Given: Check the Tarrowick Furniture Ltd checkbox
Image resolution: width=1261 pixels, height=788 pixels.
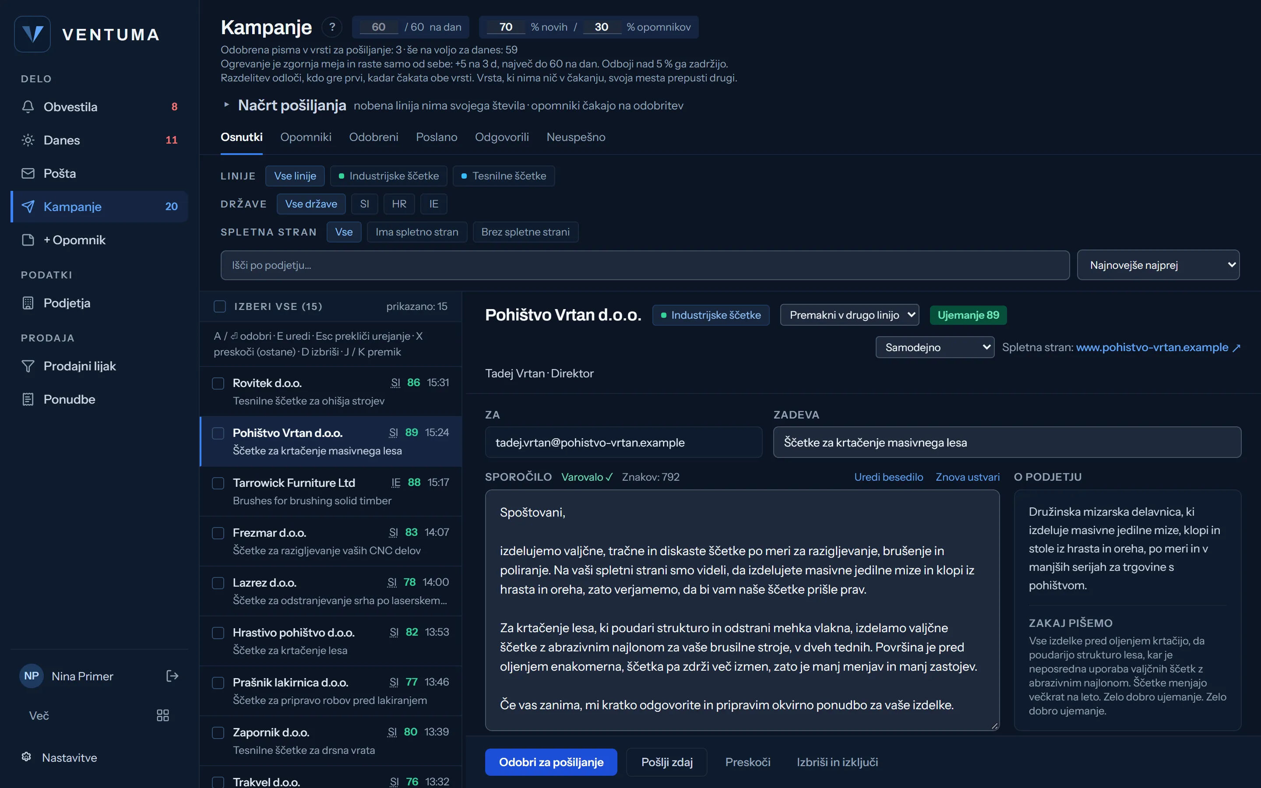Looking at the screenshot, I should (218, 483).
